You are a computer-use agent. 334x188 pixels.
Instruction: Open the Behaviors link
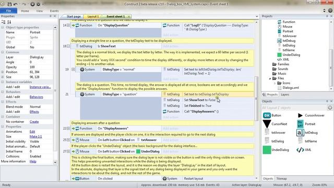coord(36,97)
